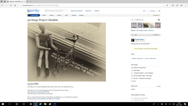188x106 pixels.
Task: Open the account menu hamburger icon
Action: pos(159,11)
